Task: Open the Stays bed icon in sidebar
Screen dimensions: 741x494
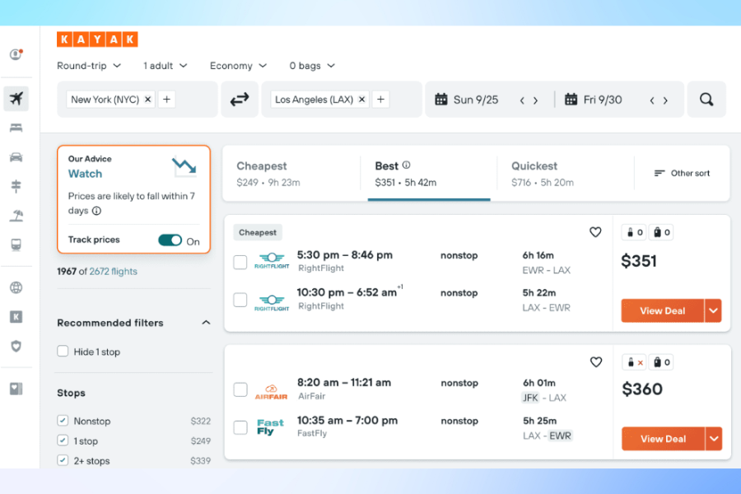Action: coord(16,128)
